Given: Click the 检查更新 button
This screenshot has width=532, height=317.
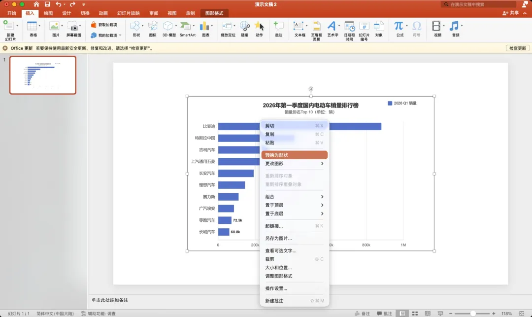Looking at the screenshot, I should (517, 48).
